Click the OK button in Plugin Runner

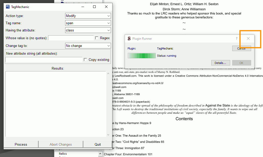[x=242, y=63]
